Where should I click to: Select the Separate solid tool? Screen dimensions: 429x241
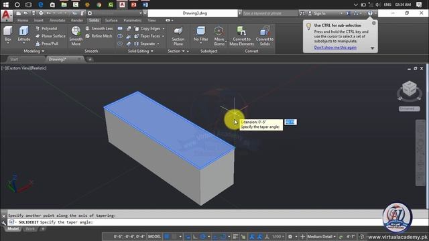pyautogui.click(x=145, y=44)
